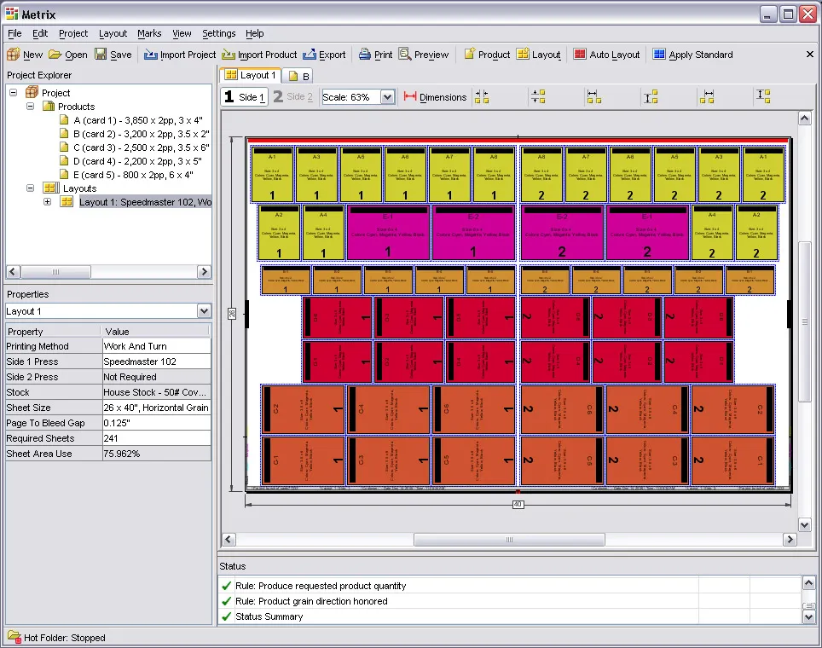Viewport: 822px width, 648px height.
Task: Click the red Auto Layout icon
Action: pyautogui.click(x=580, y=54)
